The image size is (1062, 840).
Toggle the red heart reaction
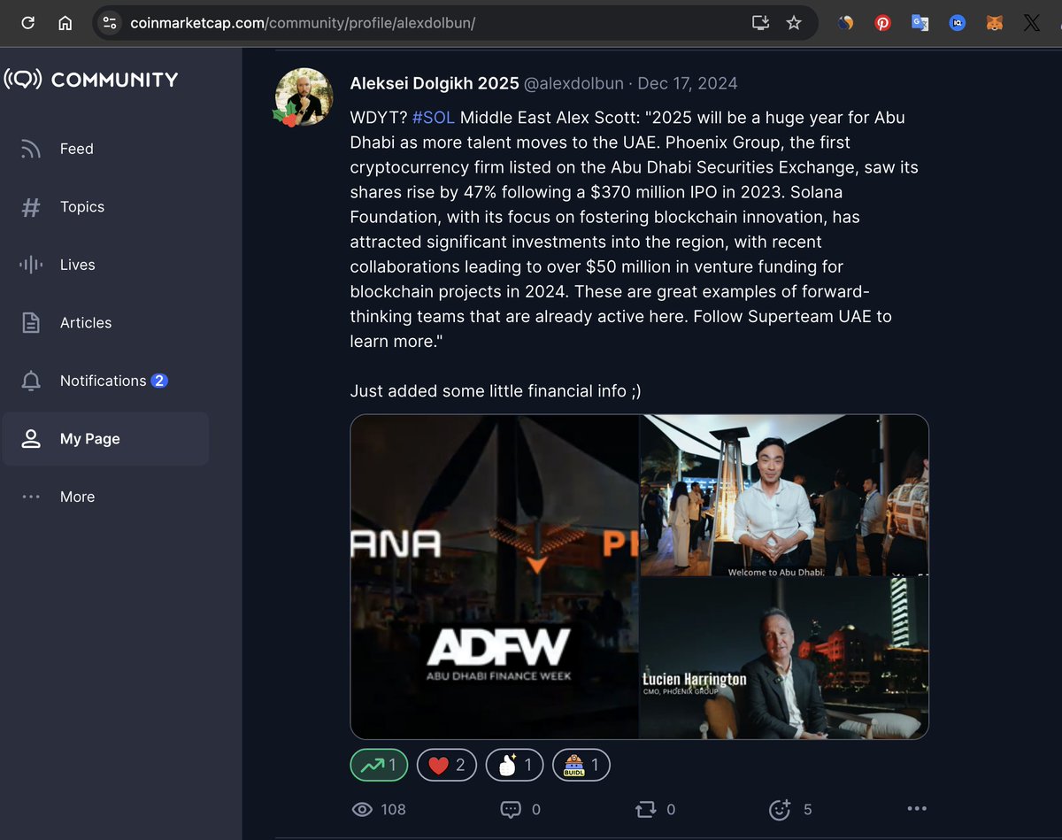tap(447, 765)
